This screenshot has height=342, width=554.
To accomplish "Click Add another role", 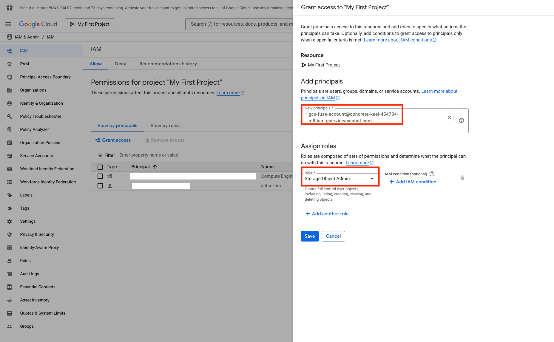I will click(x=327, y=214).
